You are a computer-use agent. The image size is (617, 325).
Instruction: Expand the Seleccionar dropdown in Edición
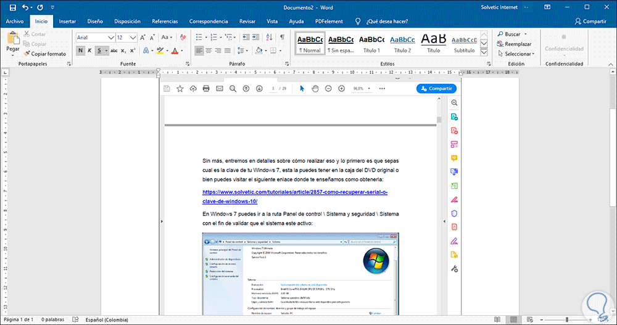point(518,54)
